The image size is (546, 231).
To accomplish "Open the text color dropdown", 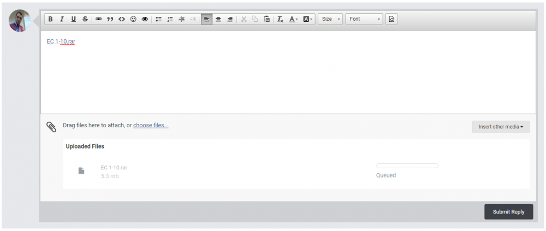I will [293, 19].
